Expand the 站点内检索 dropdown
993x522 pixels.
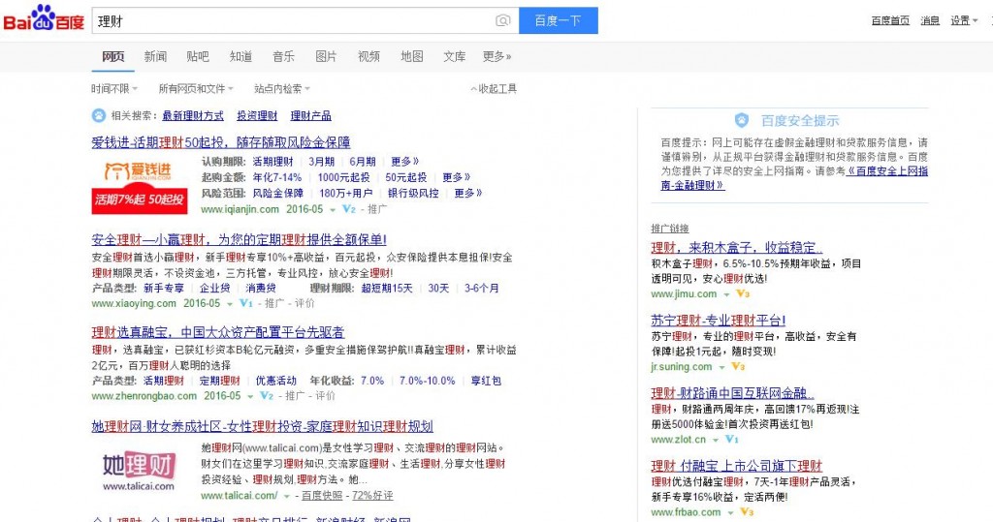282,88
